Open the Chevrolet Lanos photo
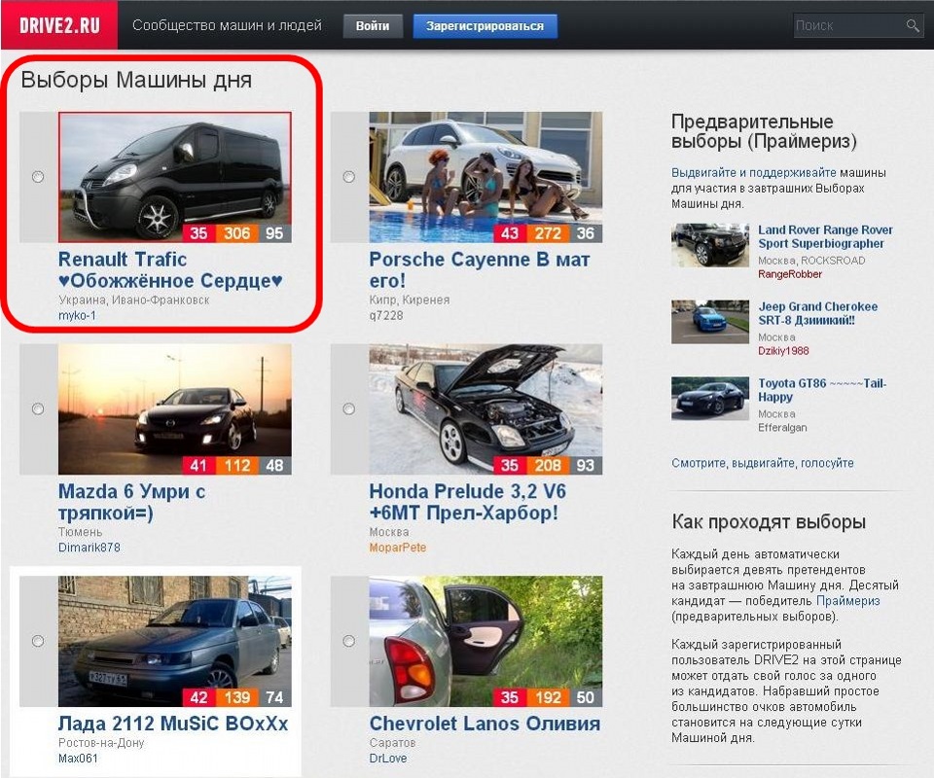The image size is (934, 778). [x=485, y=641]
